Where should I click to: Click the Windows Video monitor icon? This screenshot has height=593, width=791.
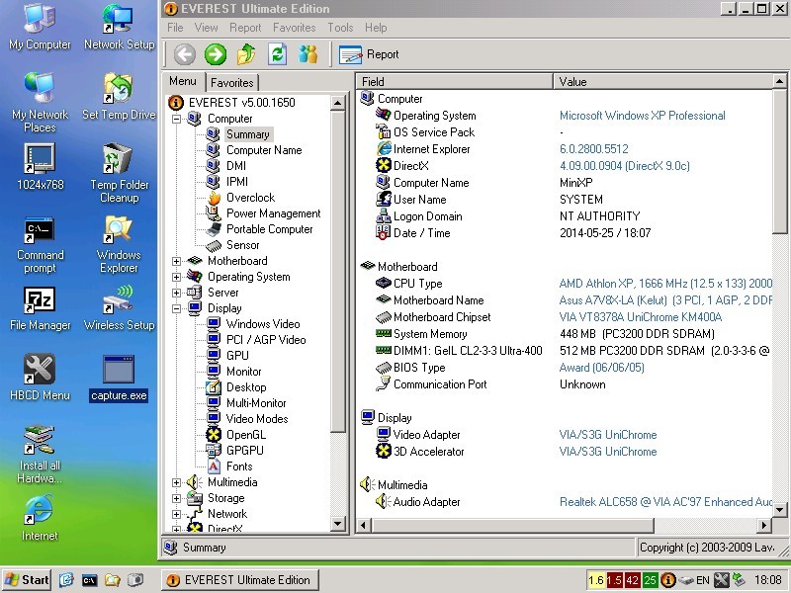point(214,324)
